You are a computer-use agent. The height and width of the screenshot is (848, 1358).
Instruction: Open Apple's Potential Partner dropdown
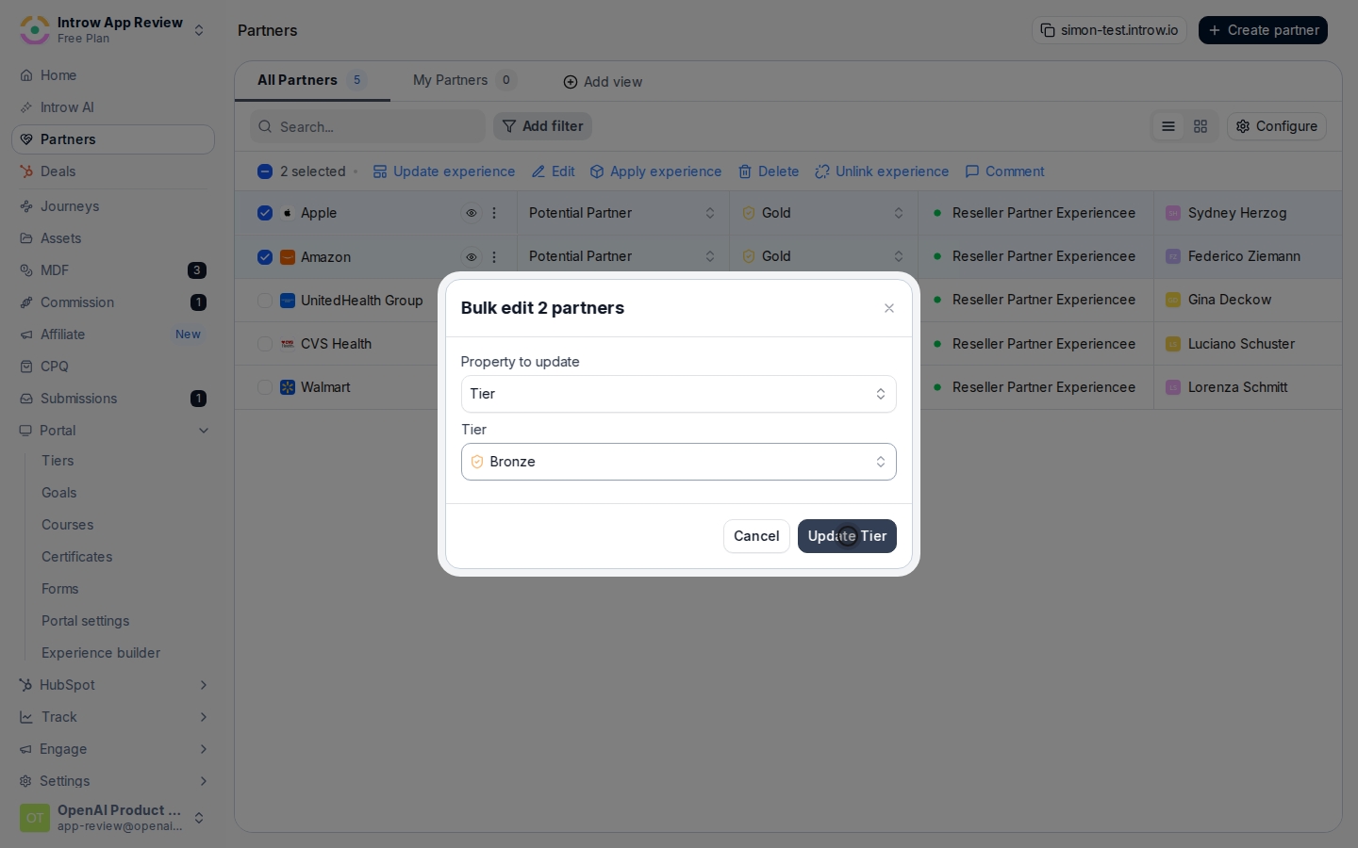[622, 213]
